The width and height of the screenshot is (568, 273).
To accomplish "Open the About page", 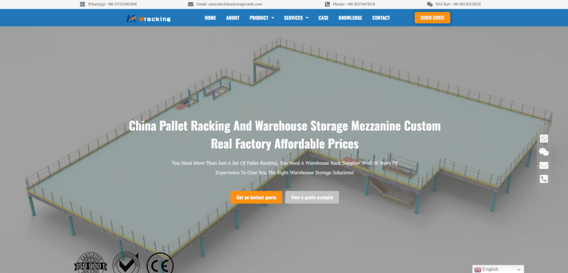I will click(x=232, y=18).
